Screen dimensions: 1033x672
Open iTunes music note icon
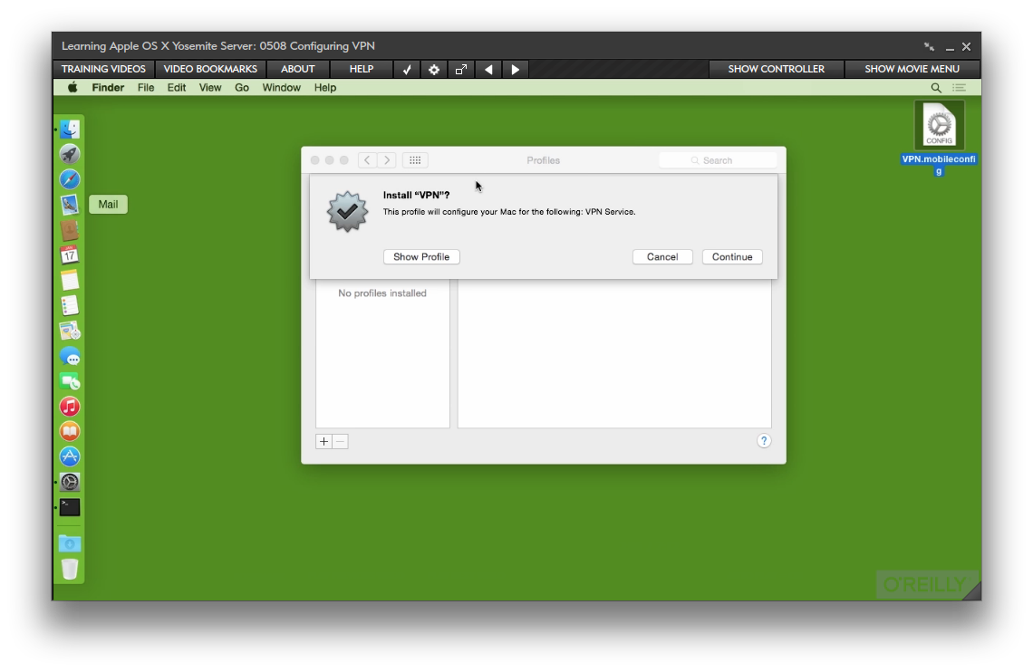[x=70, y=406]
